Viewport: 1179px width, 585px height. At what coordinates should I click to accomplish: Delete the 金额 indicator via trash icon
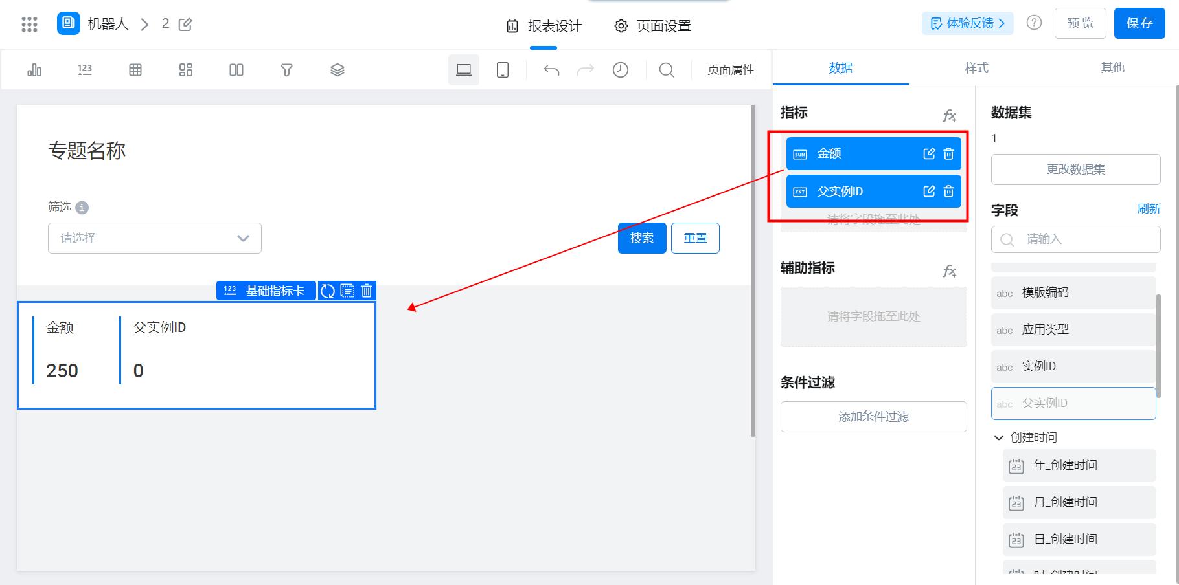[949, 154]
